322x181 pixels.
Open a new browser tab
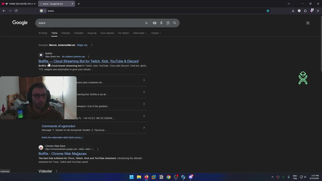[x=79, y=4]
